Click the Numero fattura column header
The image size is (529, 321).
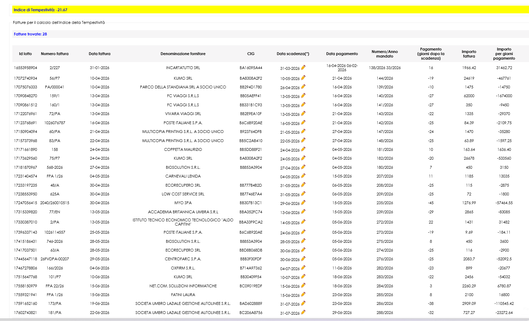pyautogui.click(x=54, y=54)
